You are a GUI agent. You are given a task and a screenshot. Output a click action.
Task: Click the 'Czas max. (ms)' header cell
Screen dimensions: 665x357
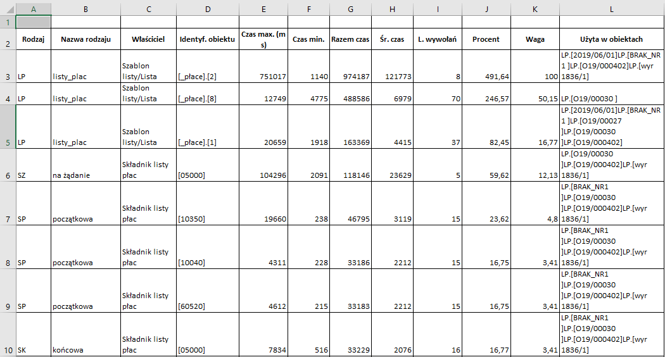point(263,39)
